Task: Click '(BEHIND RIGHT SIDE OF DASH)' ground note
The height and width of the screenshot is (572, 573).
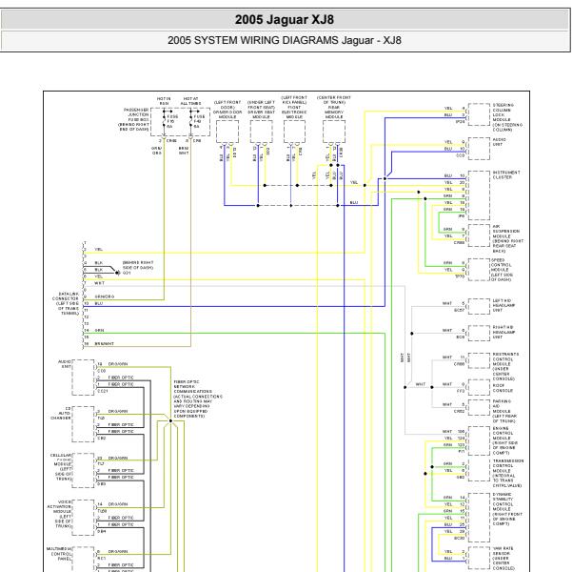Action: point(138,265)
